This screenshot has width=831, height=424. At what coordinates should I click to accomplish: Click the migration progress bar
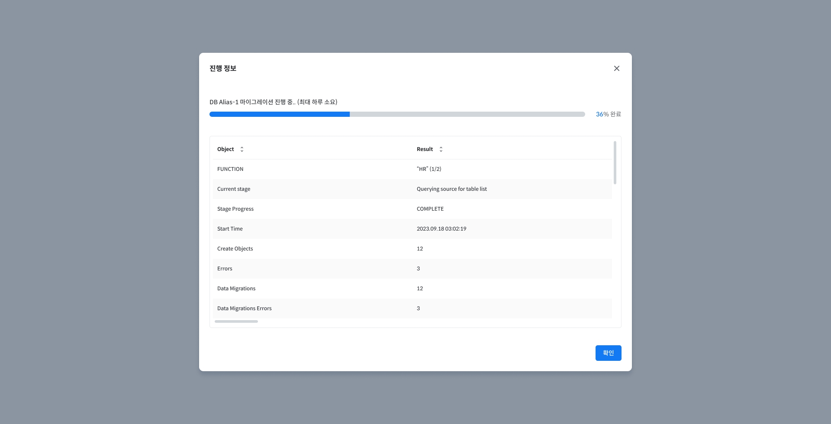(397, 114)
